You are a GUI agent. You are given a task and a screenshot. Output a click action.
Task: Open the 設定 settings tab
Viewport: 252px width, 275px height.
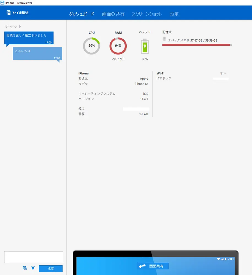click(x=174, y=14)
